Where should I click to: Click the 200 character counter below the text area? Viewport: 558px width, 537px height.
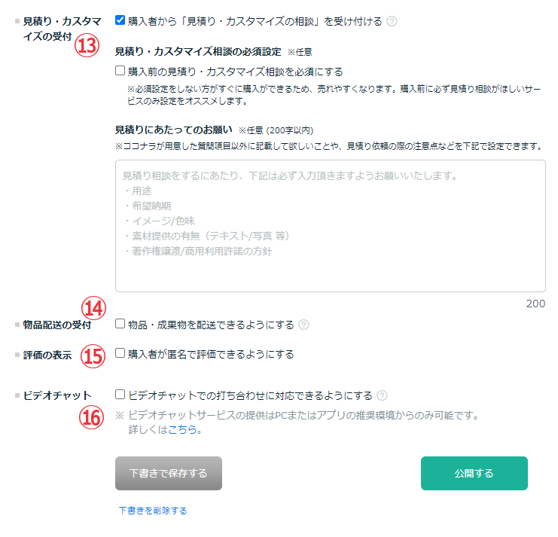535,304
